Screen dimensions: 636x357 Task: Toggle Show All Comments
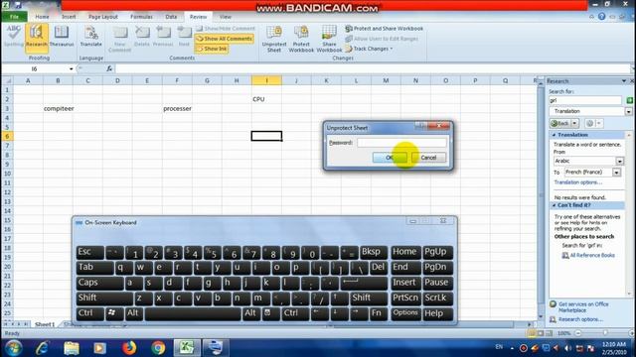point(225,39)
